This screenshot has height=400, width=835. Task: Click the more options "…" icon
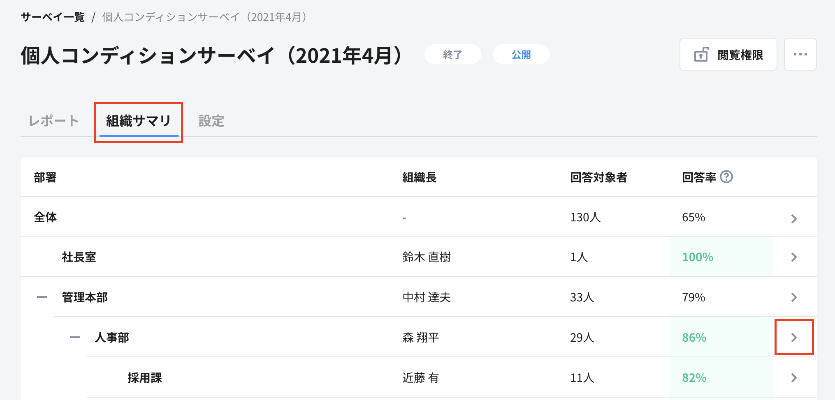[800, 54]
